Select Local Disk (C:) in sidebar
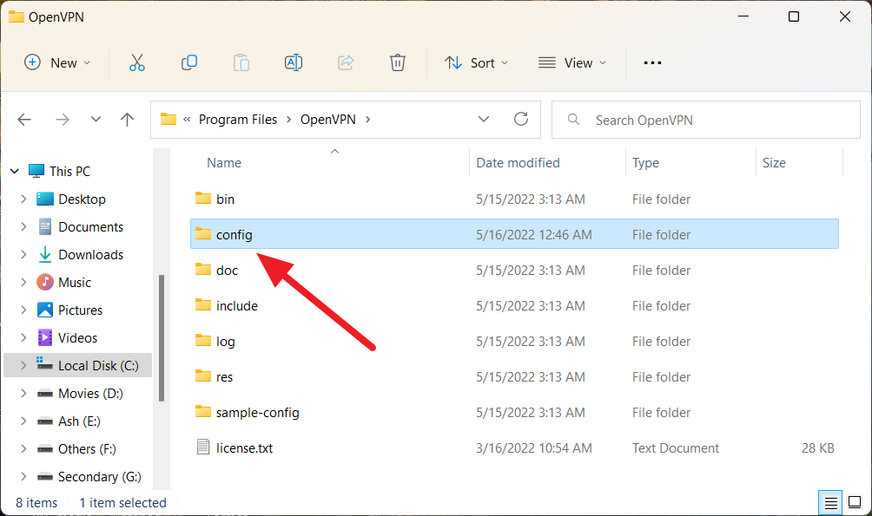The height and width of the screenshot is (516, 872). click(97, 366)
